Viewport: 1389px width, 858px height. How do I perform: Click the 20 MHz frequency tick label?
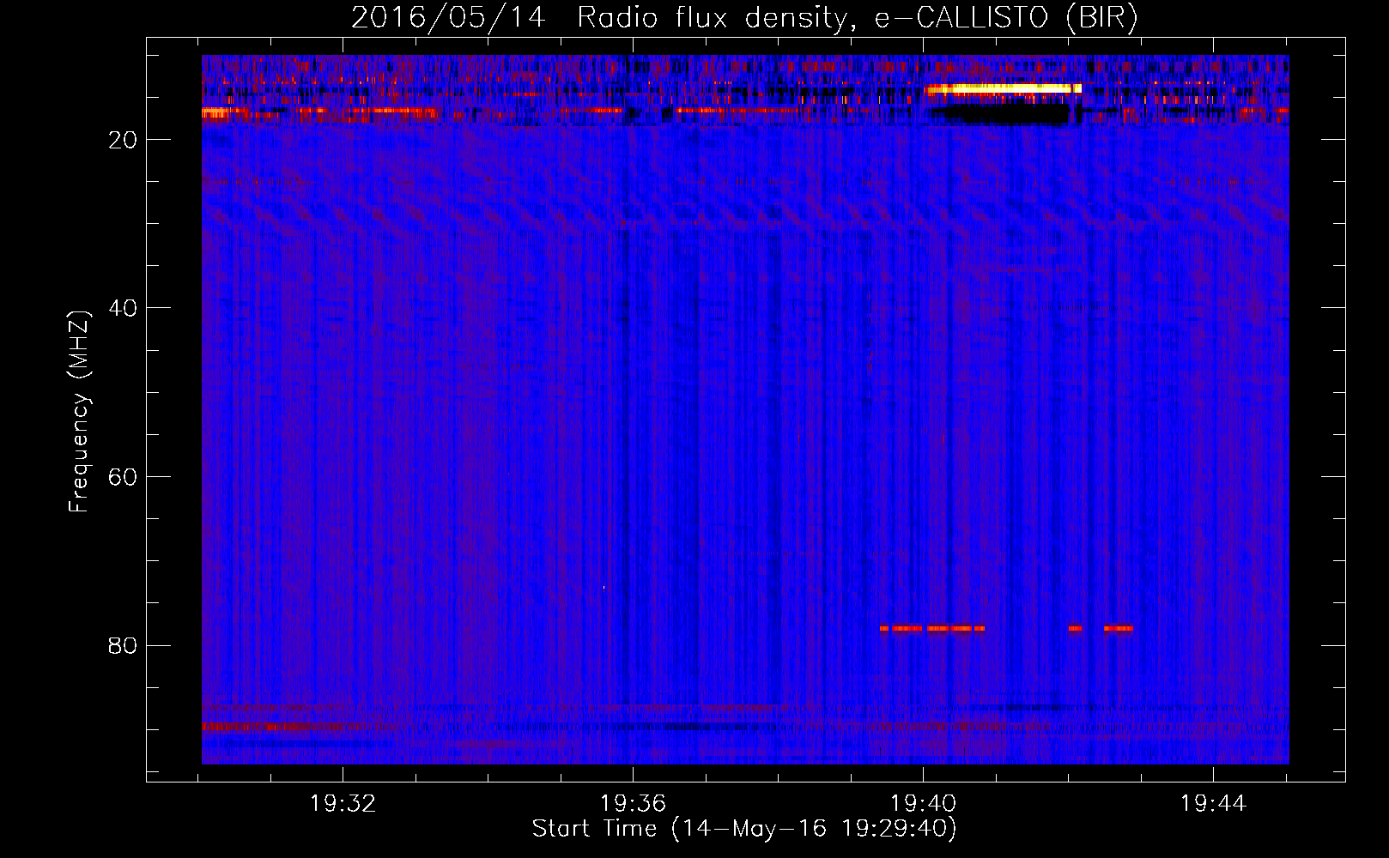click(123, 140)
